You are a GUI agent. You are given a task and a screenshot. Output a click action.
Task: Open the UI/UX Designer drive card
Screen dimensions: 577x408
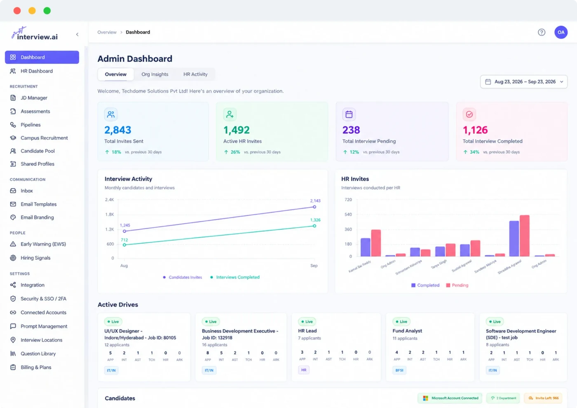coord(144,347)
